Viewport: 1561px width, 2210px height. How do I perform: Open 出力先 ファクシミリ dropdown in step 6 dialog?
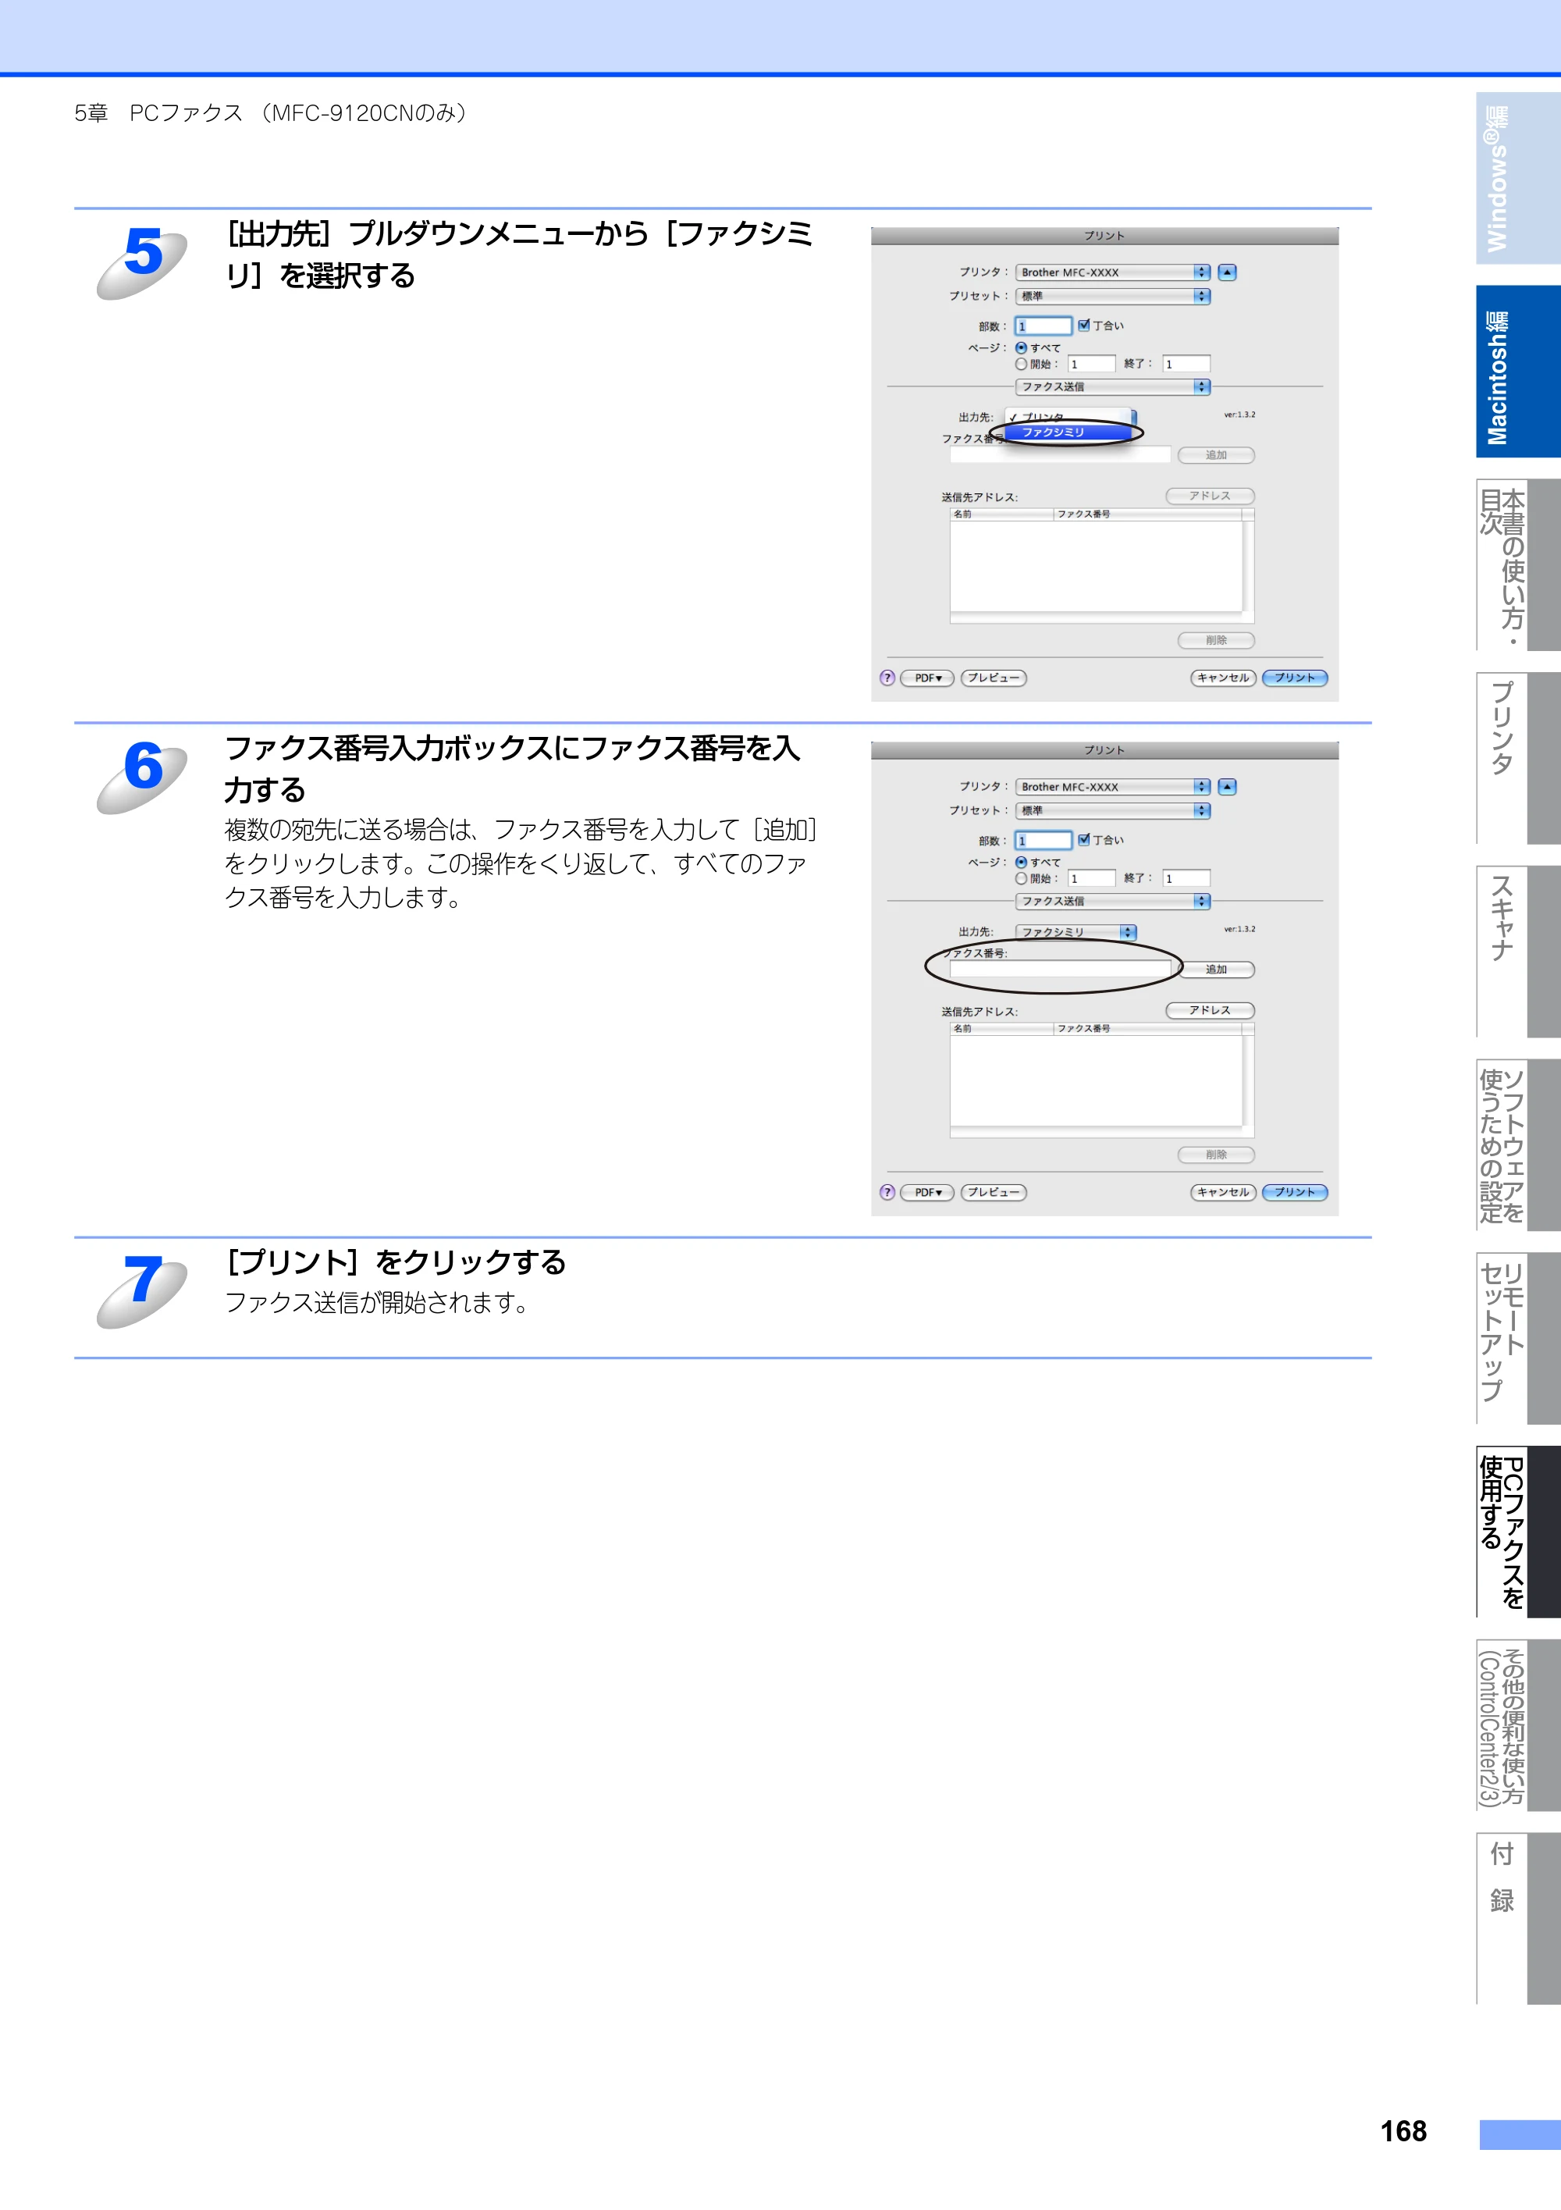point(1076,932)
